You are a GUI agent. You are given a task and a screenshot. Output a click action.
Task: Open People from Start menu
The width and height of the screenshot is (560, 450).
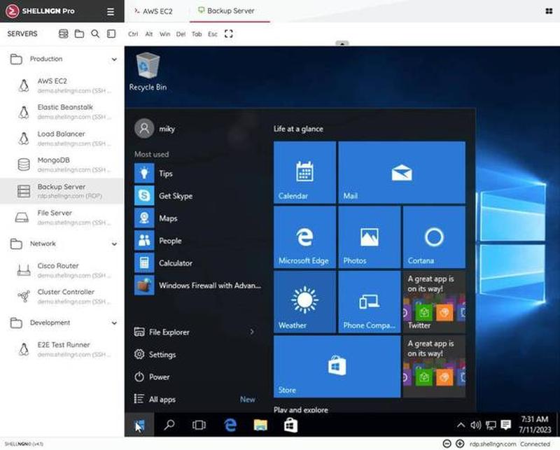198,241
